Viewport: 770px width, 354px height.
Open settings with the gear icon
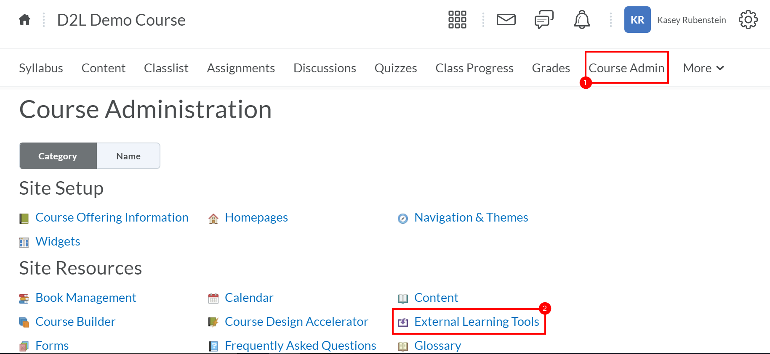748,19
